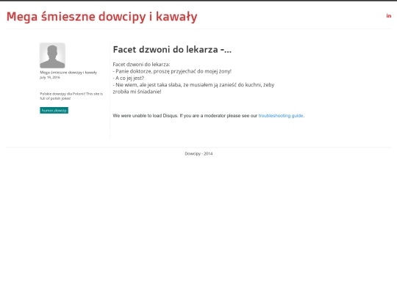
Task: Click the 'Dowcipy - 2014' footer text
Action: tap(198, 153)
